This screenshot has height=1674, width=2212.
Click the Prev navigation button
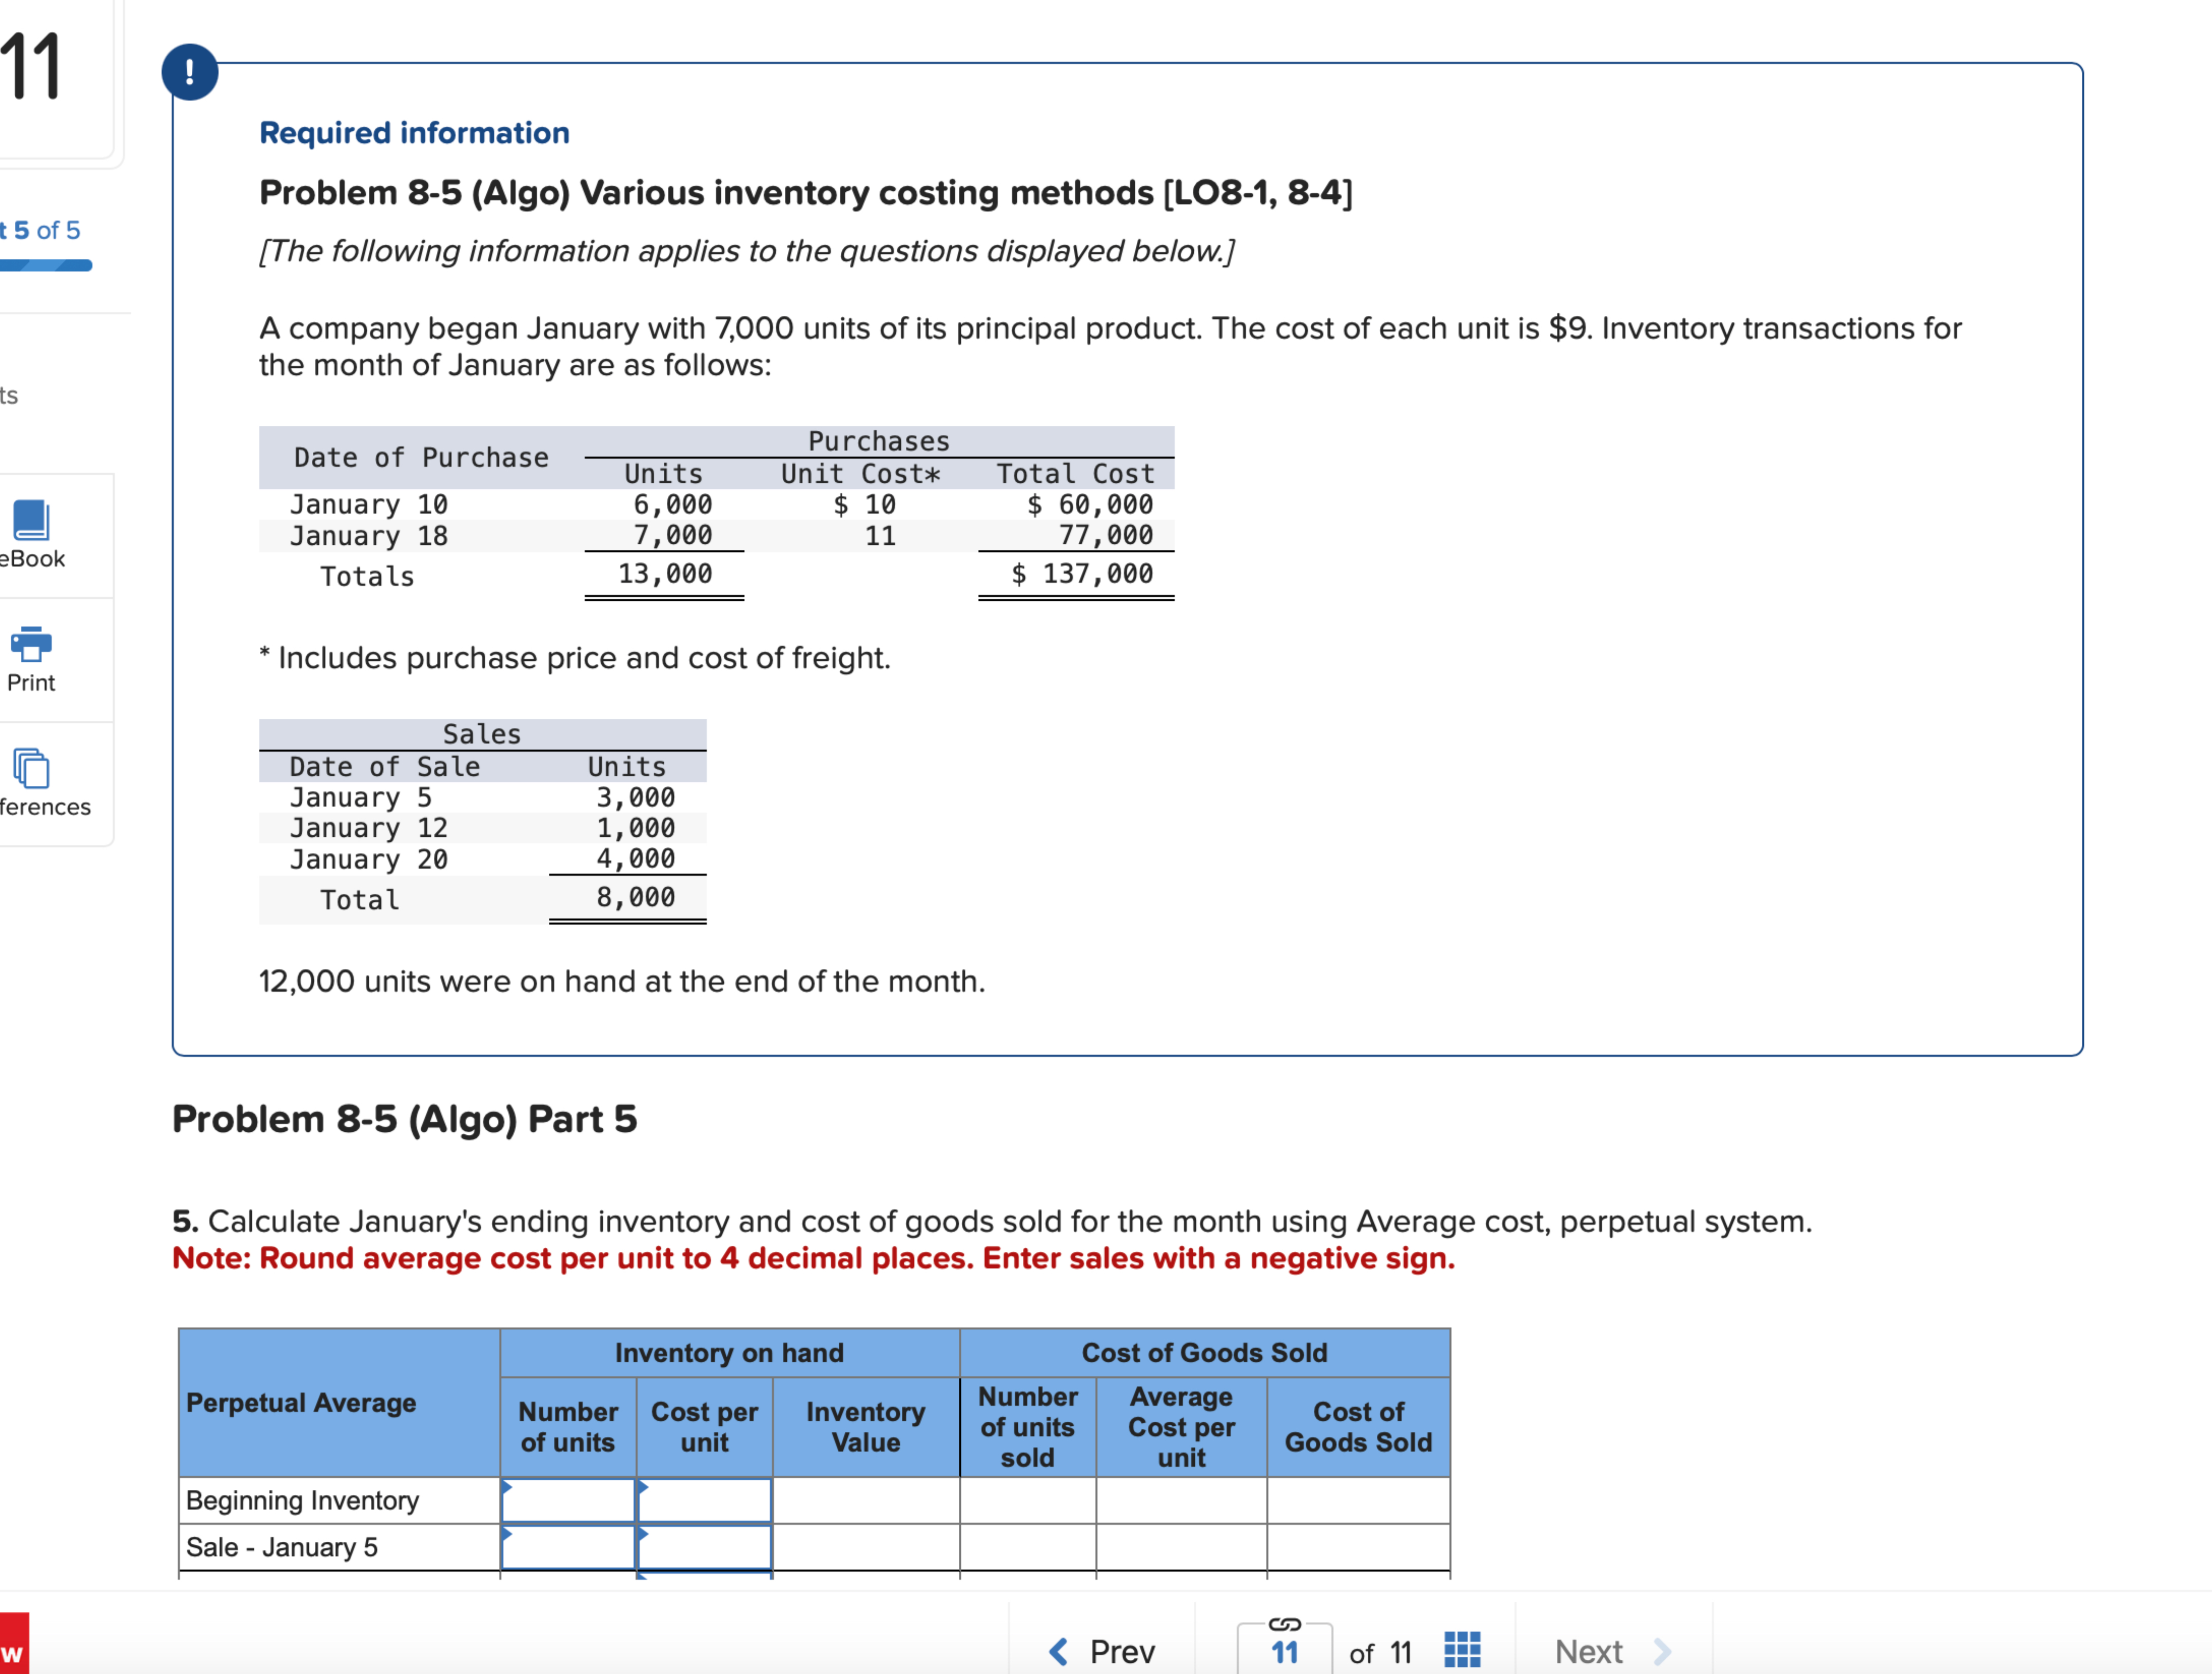1105,1651
